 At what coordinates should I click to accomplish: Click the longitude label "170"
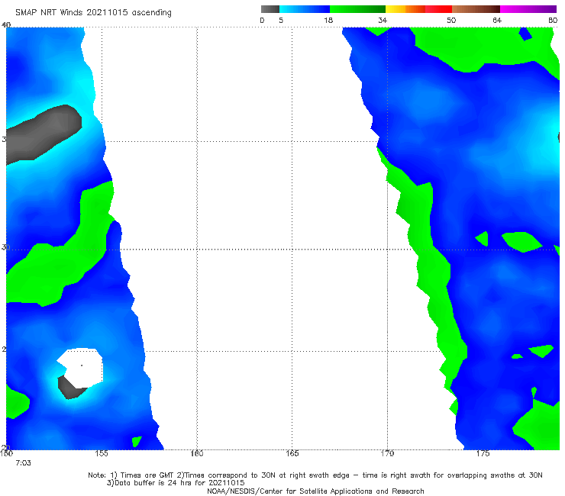point(387,453)
